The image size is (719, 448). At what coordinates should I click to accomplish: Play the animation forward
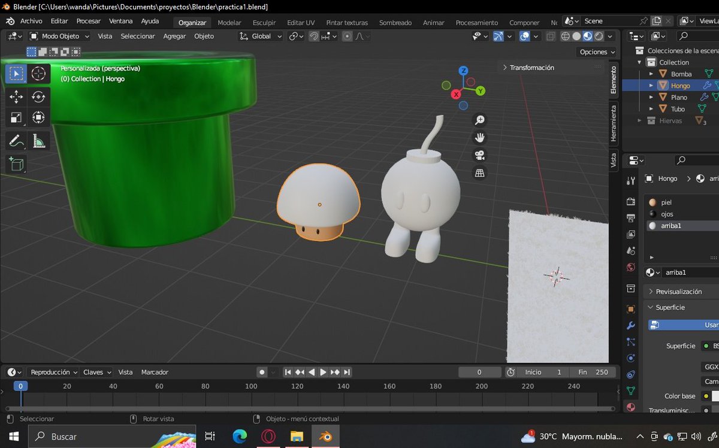323,372
